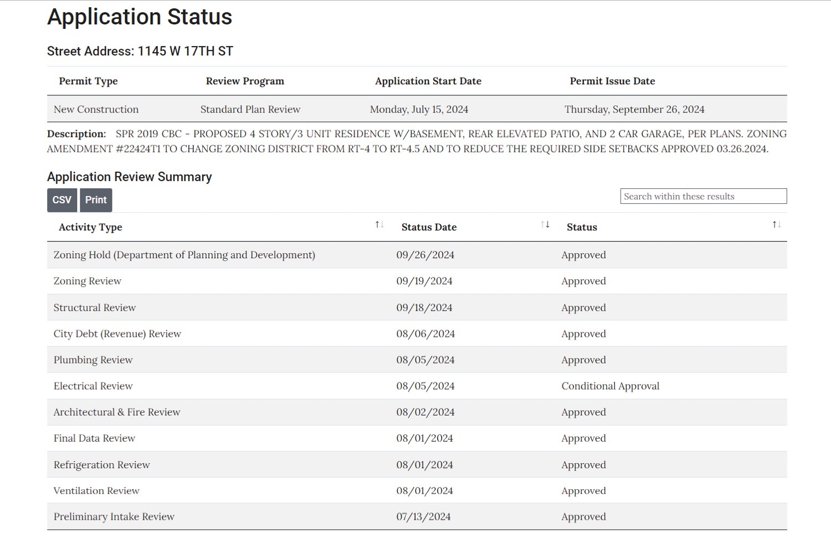Viewport: 831px width, 538px height.
Task: Click the Conditional Approval status cell
Action: (x=611, y=386)
